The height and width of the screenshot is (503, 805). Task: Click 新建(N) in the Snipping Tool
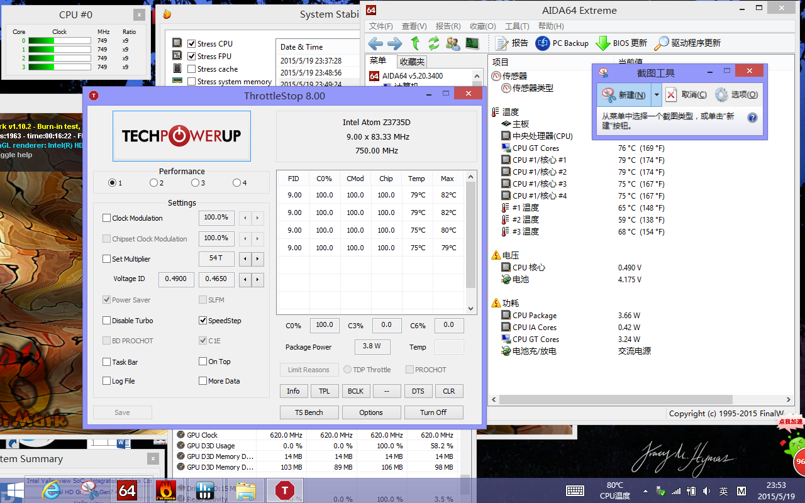point(623,95)
